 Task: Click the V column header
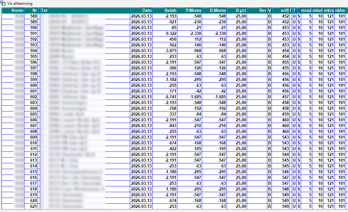tap(269, 10)
